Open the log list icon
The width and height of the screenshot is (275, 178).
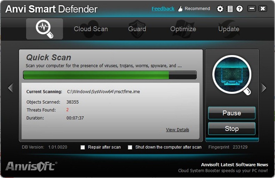pos(230,9)
